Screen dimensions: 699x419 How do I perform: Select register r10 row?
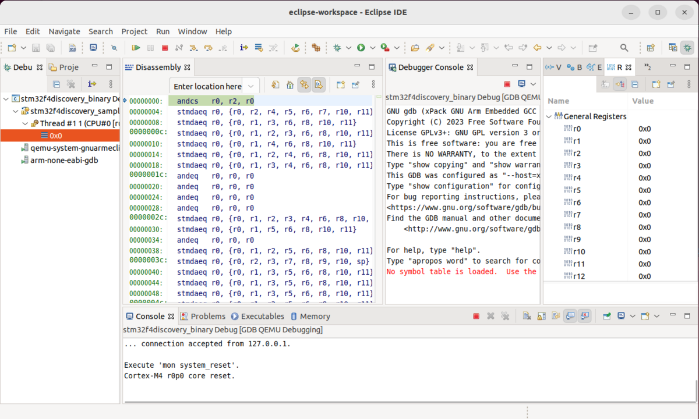tap(620, 251)
